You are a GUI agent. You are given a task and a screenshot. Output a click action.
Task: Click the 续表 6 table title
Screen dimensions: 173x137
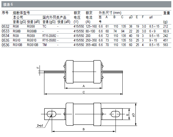click(8, 4)
